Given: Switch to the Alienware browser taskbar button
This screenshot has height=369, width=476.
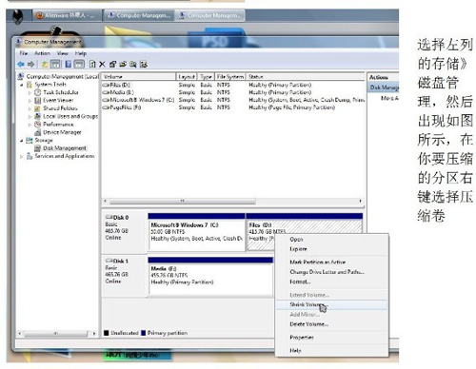Looking at the screenshot, I should 67,15.
